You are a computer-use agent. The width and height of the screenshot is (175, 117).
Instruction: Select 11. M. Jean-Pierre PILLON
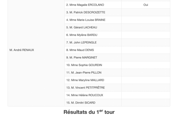[84, 73]
